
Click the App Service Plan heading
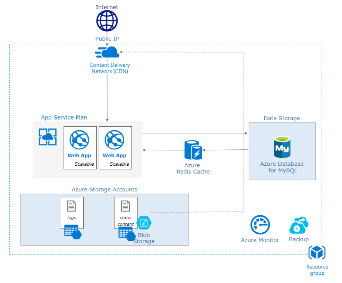click(64, 117)
